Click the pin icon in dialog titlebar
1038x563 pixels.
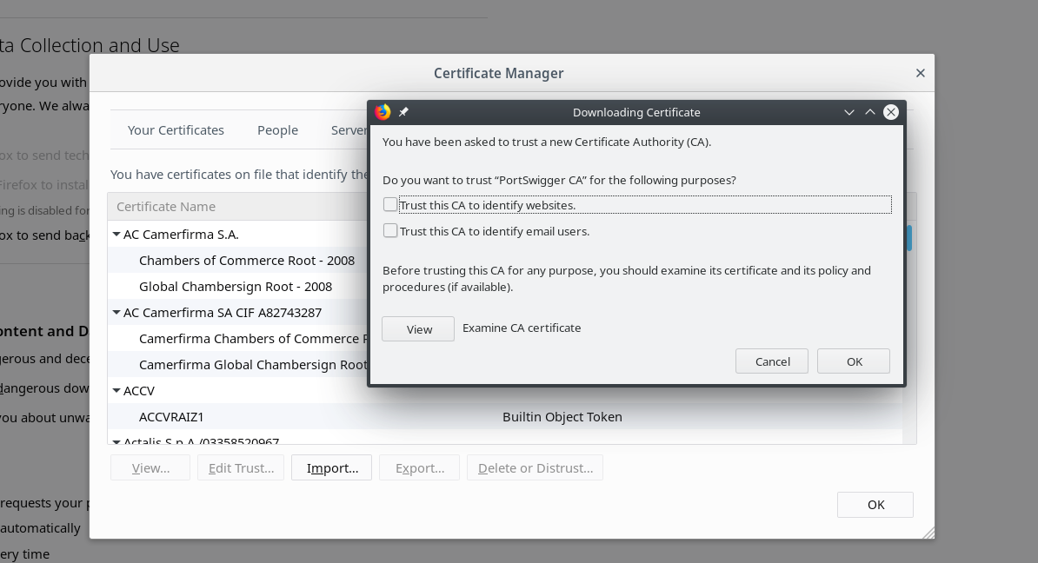coord(403,112)
